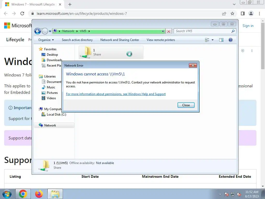
Task: Open Explorer help icon
Action: tap(231, 40)
